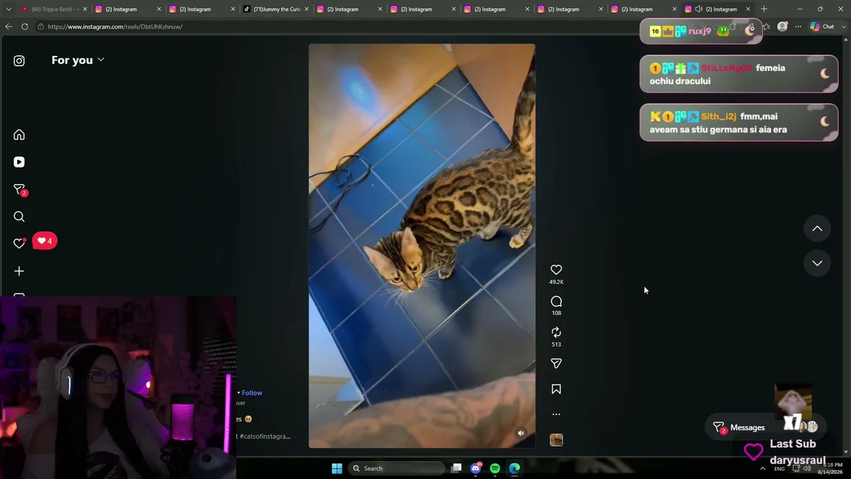Expand the For you feed dropdown
Screen dimensions: 851x479
(78, 60)
